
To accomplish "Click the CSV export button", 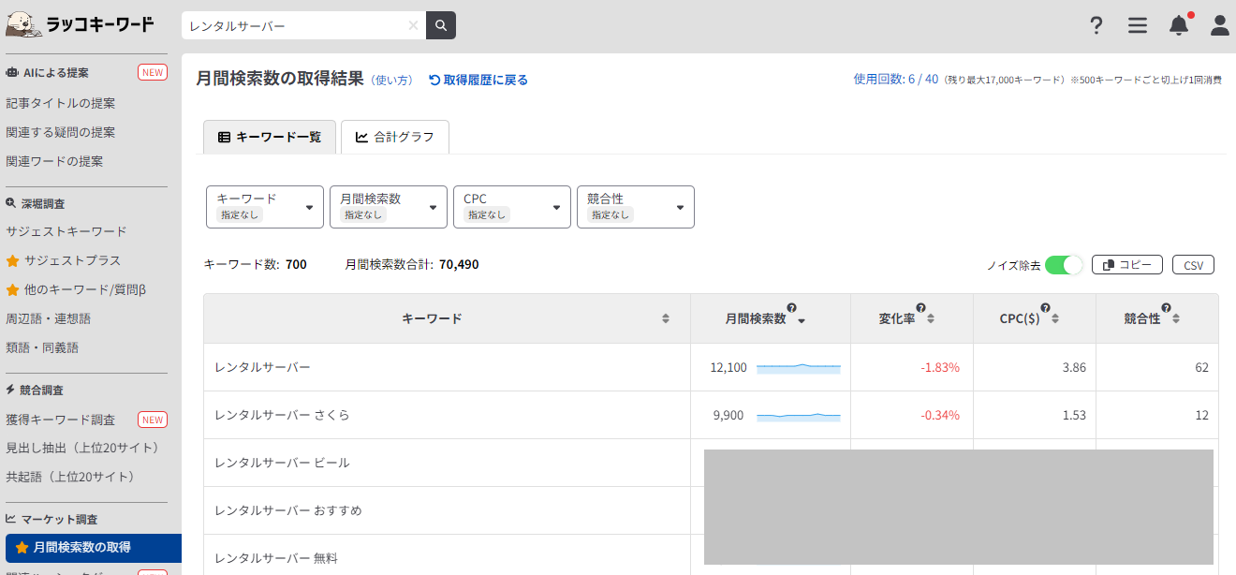I will [1193, 265].
